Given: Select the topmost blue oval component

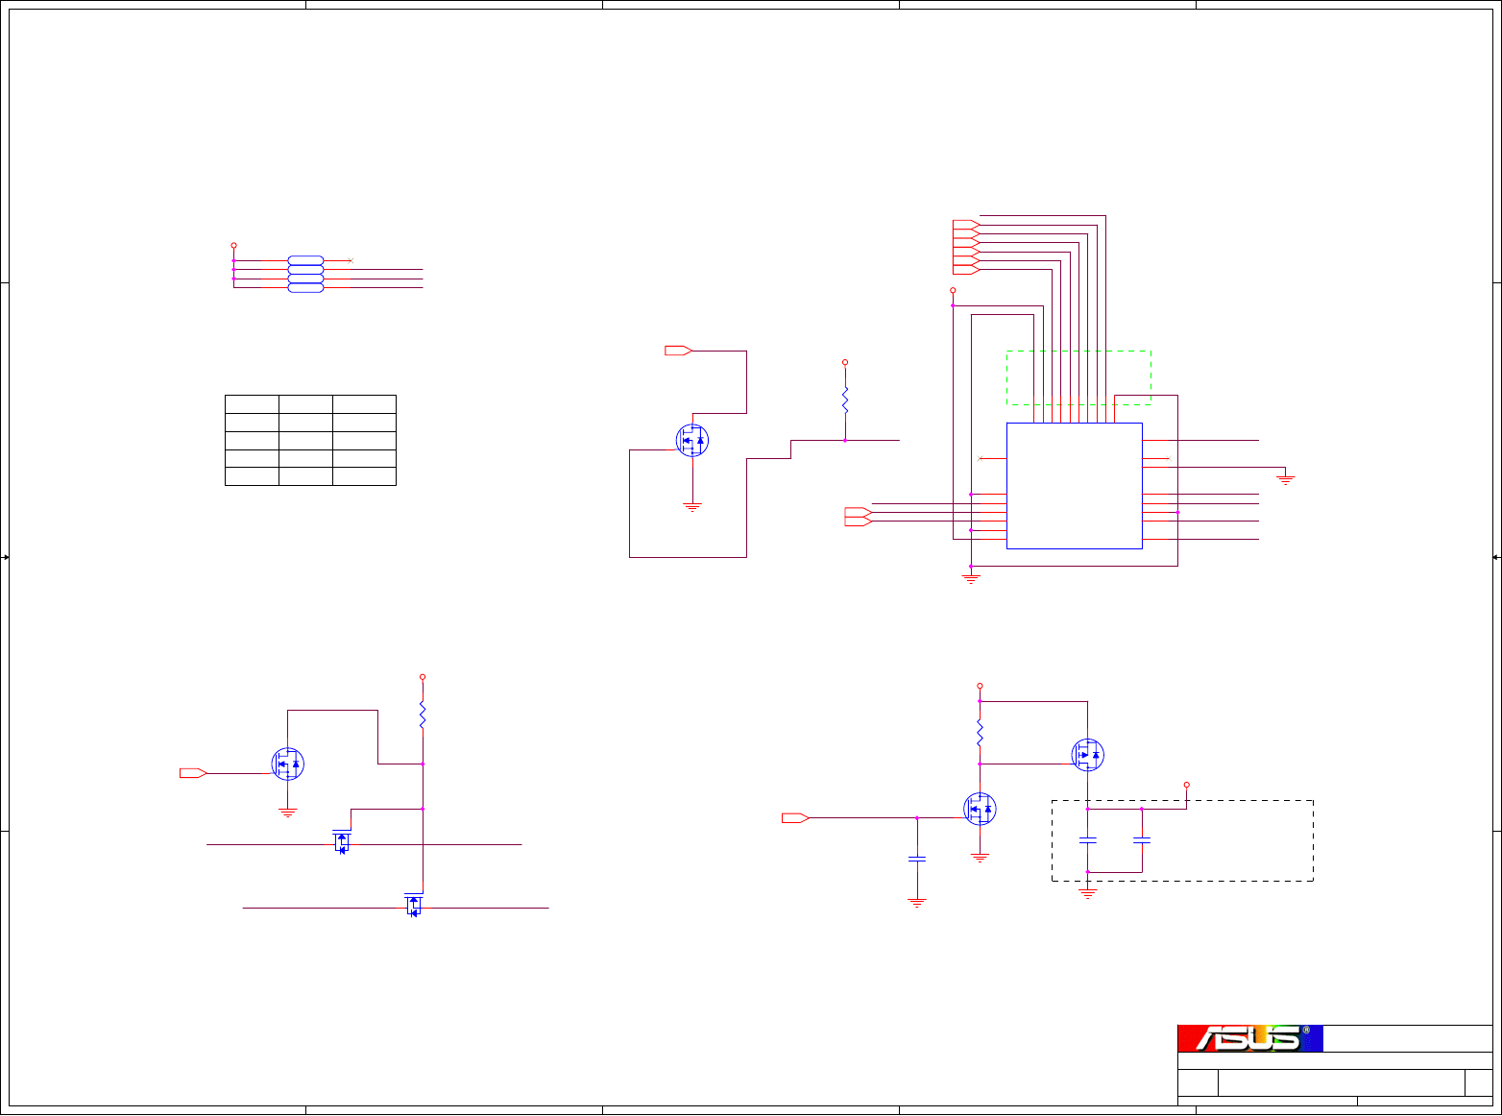Looking at the screenshot, I should point(306,260).
